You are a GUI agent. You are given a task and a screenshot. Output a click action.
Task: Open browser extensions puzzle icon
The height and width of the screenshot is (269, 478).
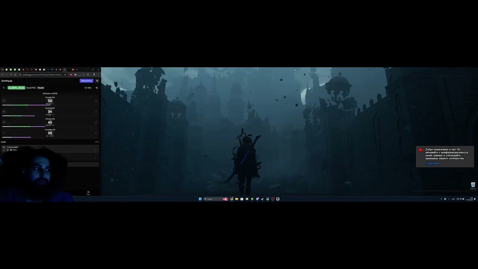click(88, 75)
